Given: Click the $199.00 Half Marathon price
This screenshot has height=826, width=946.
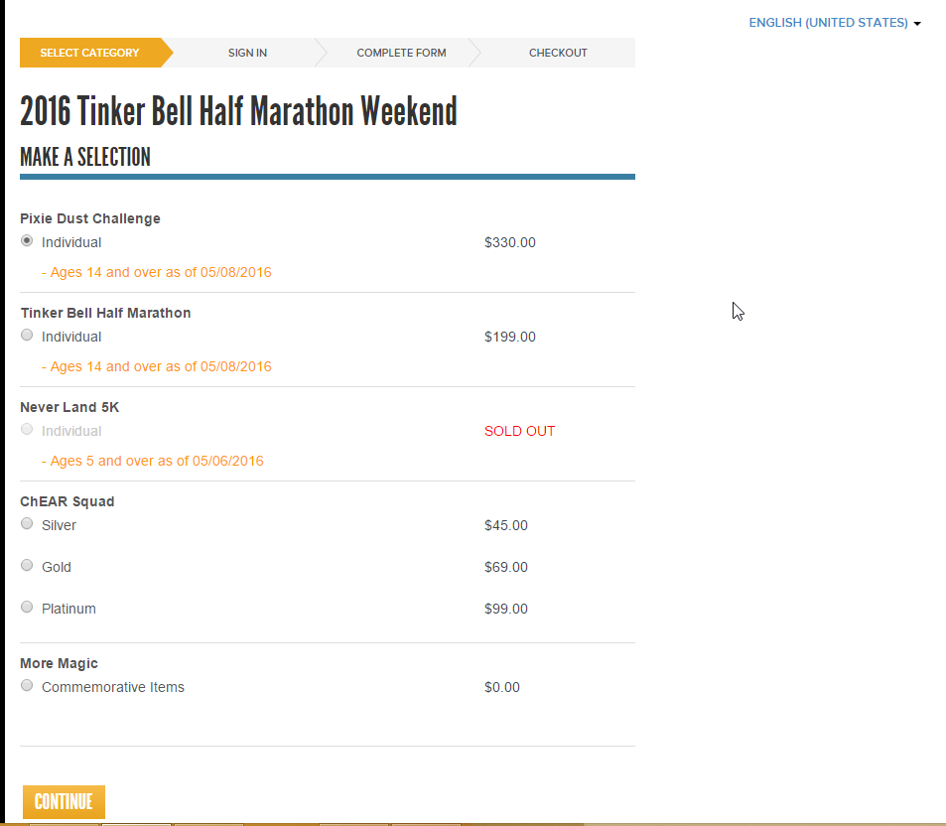Looking at the screenshot, I should coord(510,337).
